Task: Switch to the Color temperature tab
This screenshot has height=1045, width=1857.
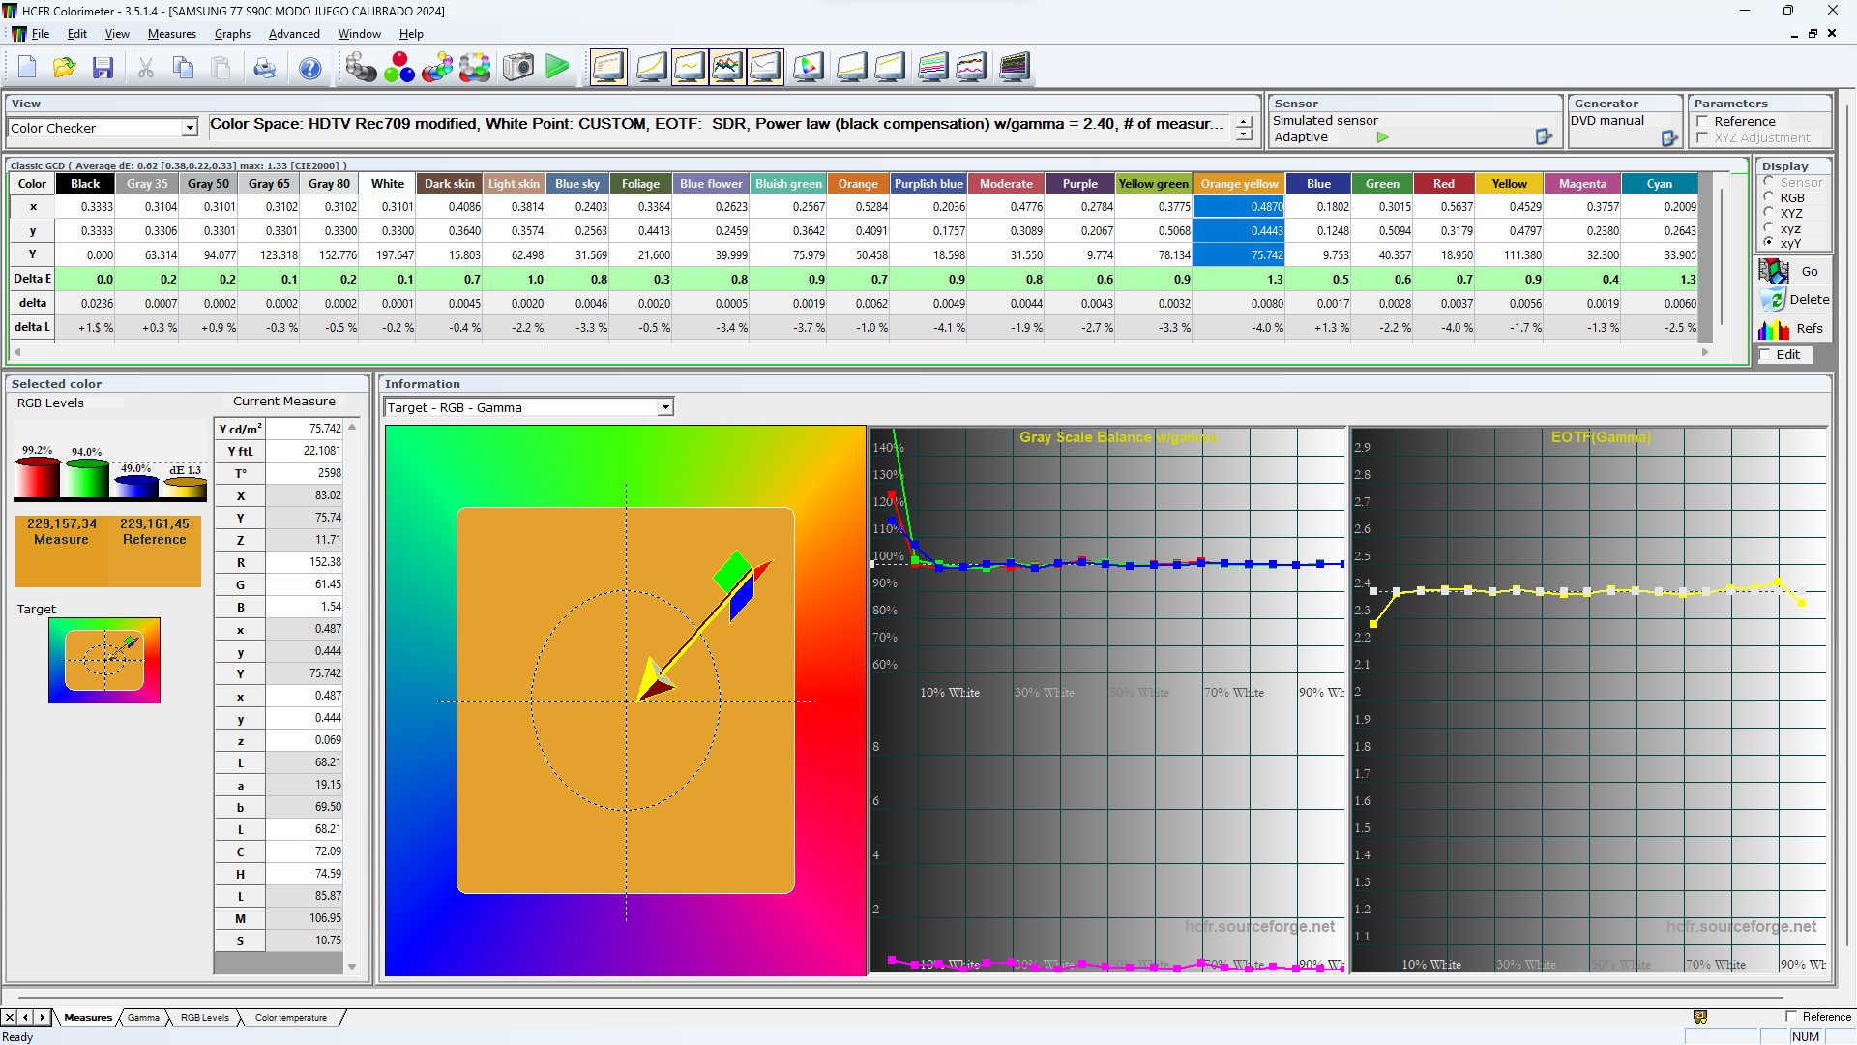Action: [x=291, y=1018]
